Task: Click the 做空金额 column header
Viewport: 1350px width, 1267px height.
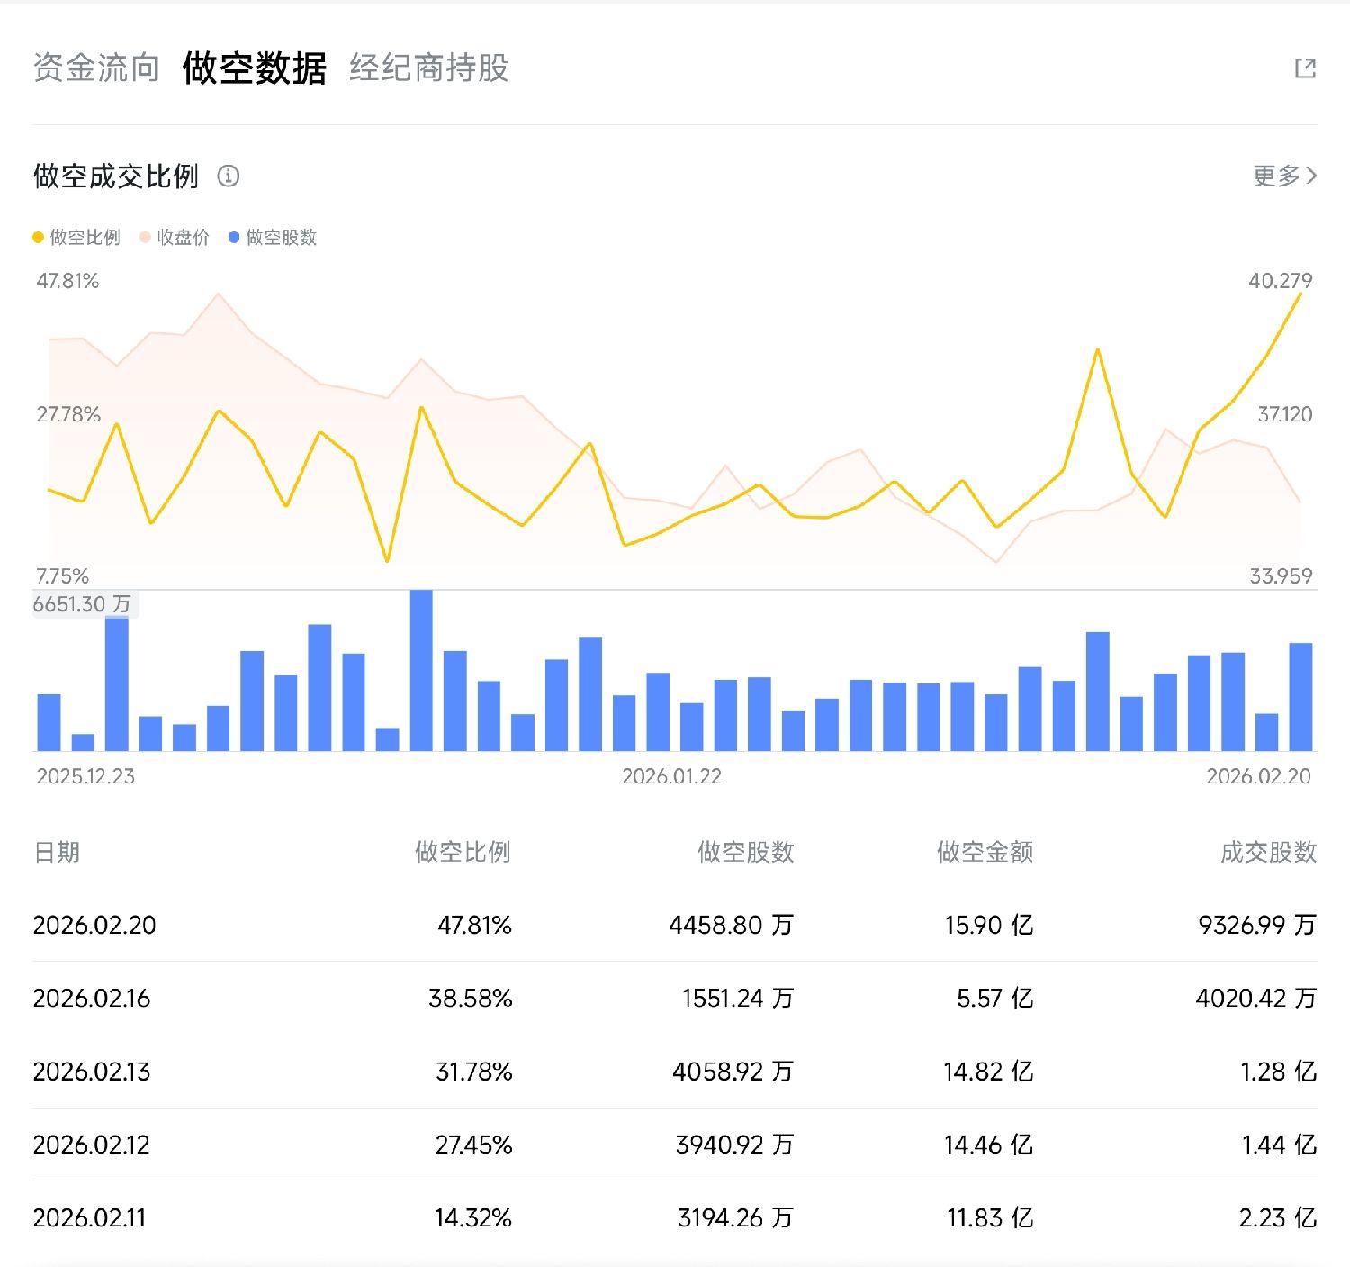Action: pyautogui.click(x=985, y=852)
